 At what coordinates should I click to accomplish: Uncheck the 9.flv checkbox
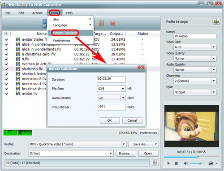click(x=6, y=59)
